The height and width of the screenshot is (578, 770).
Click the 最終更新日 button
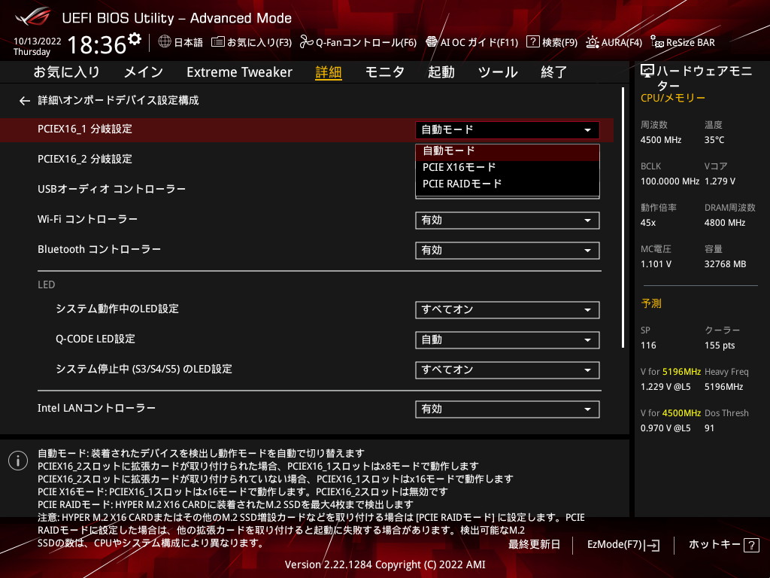534,545
